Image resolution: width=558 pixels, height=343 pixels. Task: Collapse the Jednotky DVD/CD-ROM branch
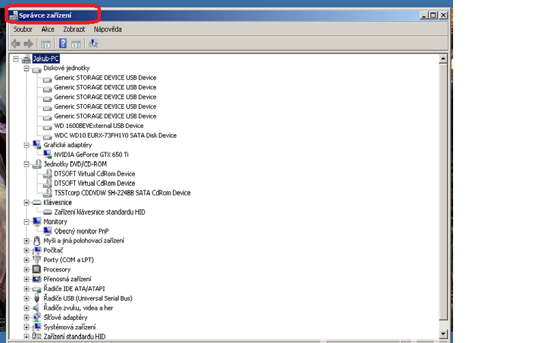click(x=27, y=164)
